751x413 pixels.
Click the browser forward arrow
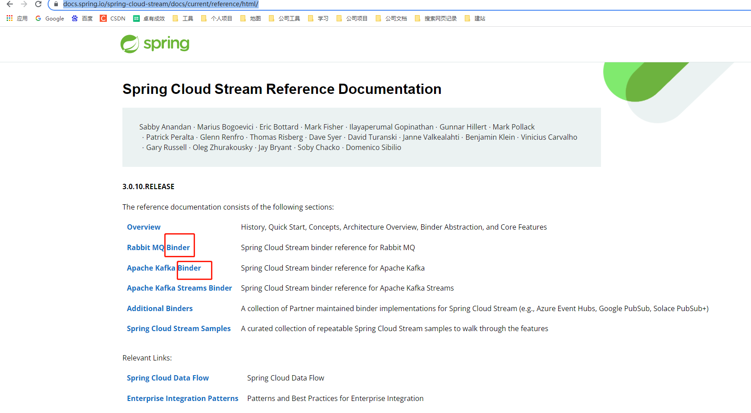24,4
